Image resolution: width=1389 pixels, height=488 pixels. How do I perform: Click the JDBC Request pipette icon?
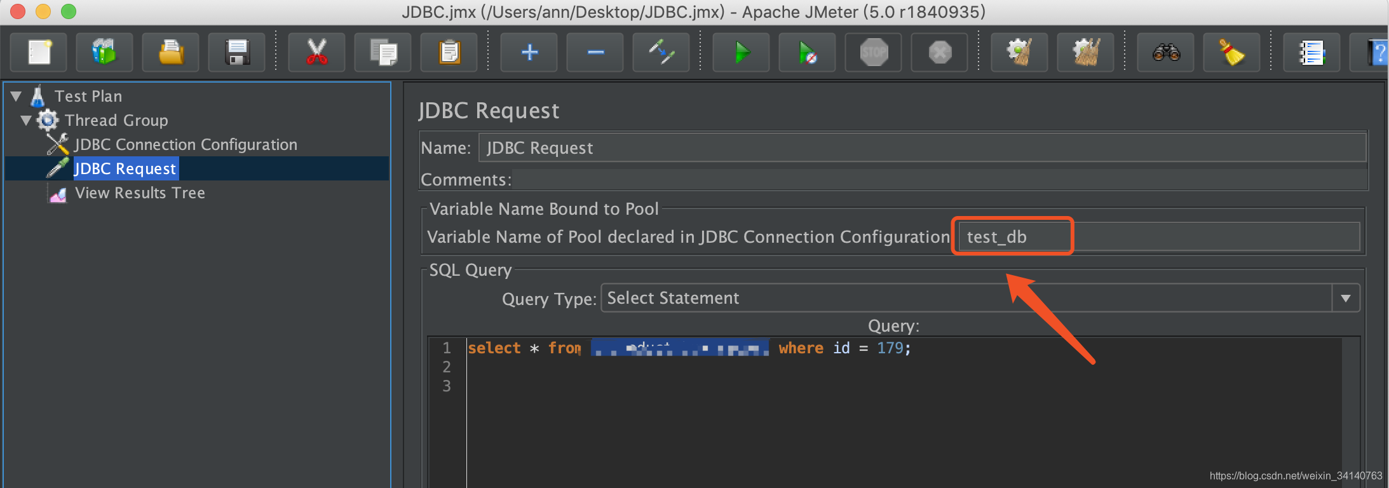(x=57, y=168)
